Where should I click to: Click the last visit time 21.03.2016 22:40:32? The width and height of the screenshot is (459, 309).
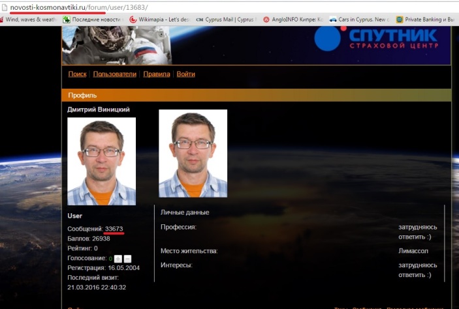(x=97, y=287)
